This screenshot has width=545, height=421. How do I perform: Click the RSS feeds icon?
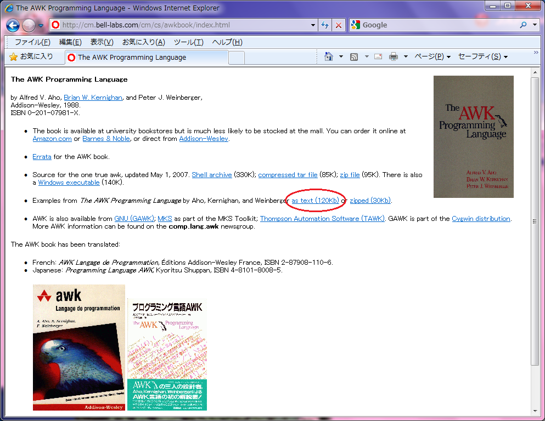tap(354, 56)
